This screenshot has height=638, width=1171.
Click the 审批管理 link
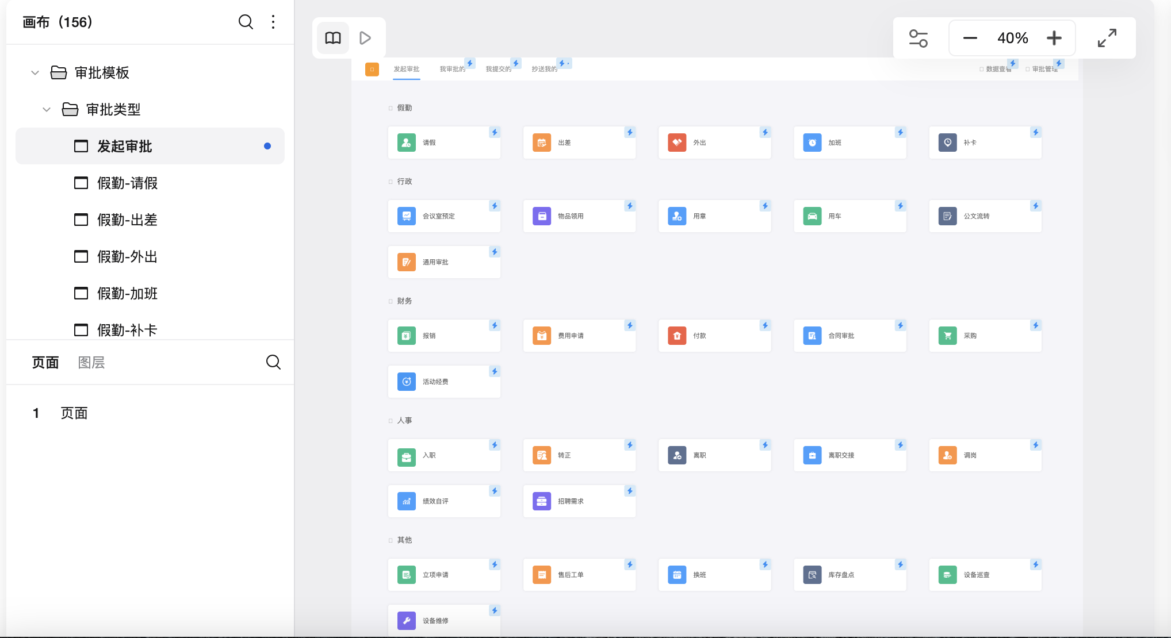point(1042,70)
